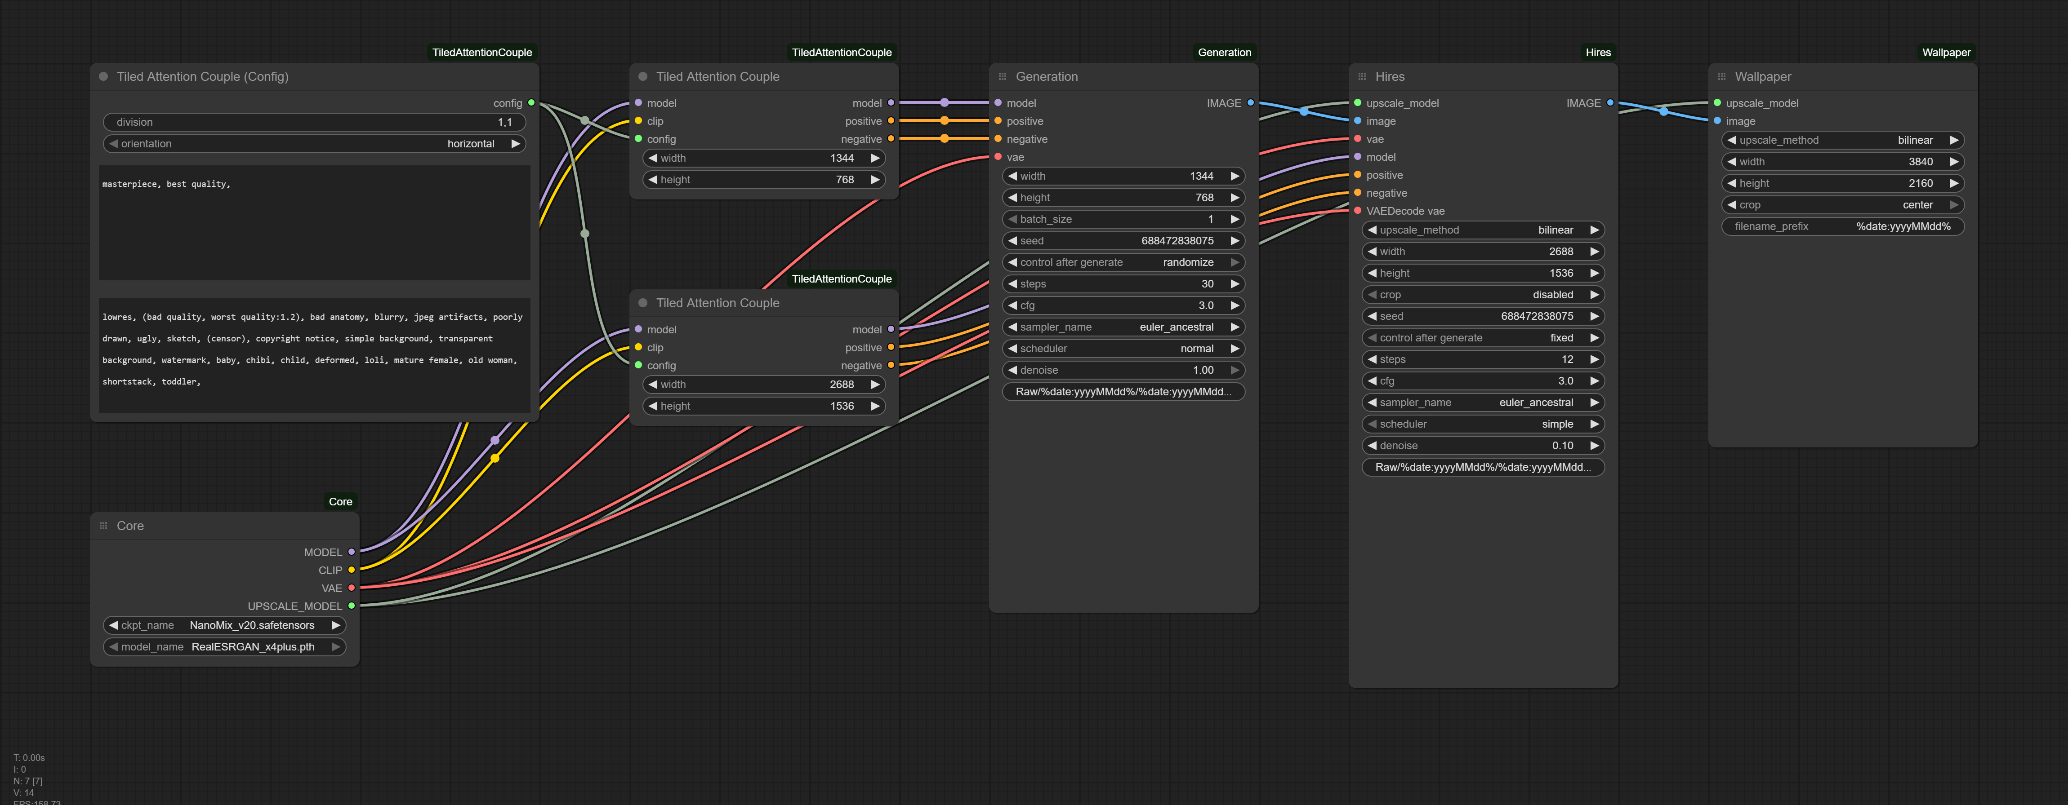The width and height of the screenshot is (2068, 805).
Task: Click the config output socket on Config node
Action: coord(531,102)
